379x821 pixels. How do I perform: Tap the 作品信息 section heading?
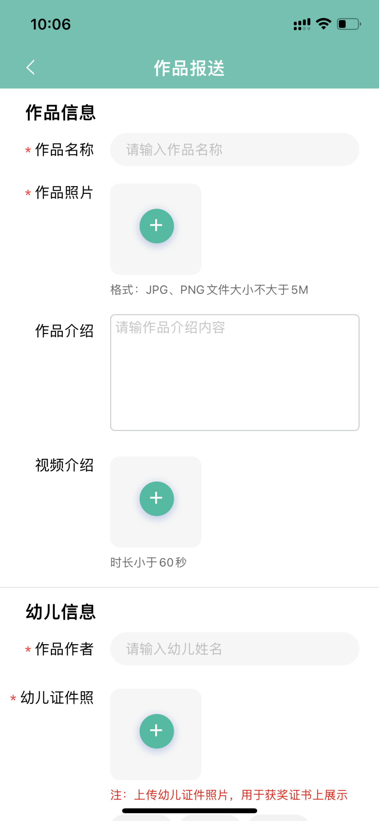61,113
